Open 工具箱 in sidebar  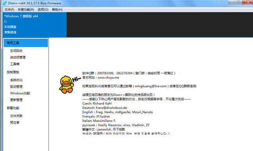(x=15, y=64)
